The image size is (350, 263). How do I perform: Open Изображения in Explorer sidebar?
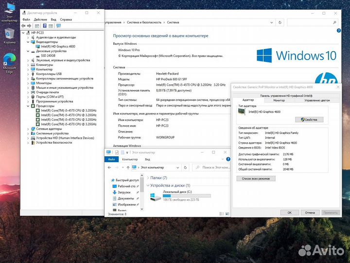pos(126,205)
